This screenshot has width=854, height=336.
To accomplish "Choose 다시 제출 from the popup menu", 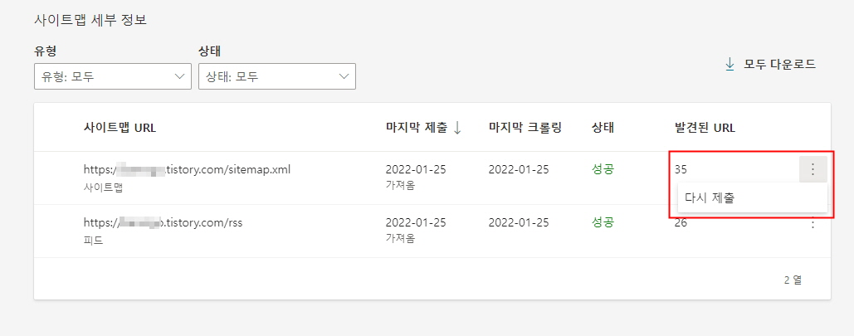I will (x=752, y=198).
